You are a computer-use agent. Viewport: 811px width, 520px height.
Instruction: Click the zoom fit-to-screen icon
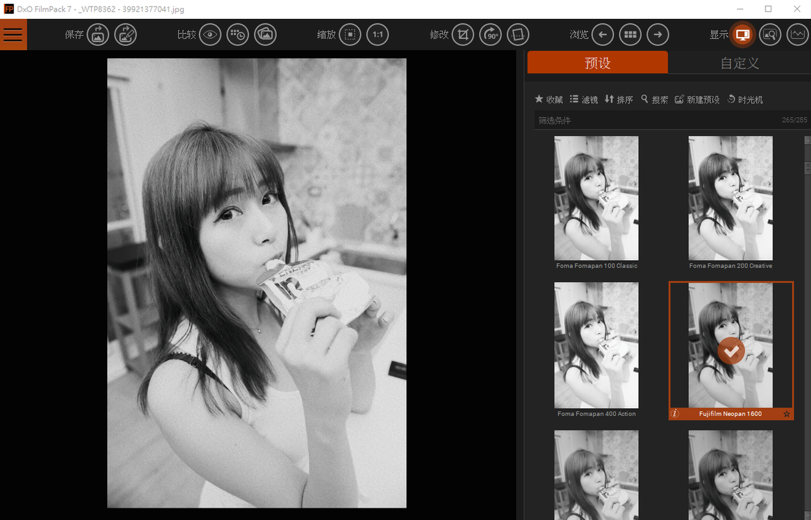coord(350,34)
